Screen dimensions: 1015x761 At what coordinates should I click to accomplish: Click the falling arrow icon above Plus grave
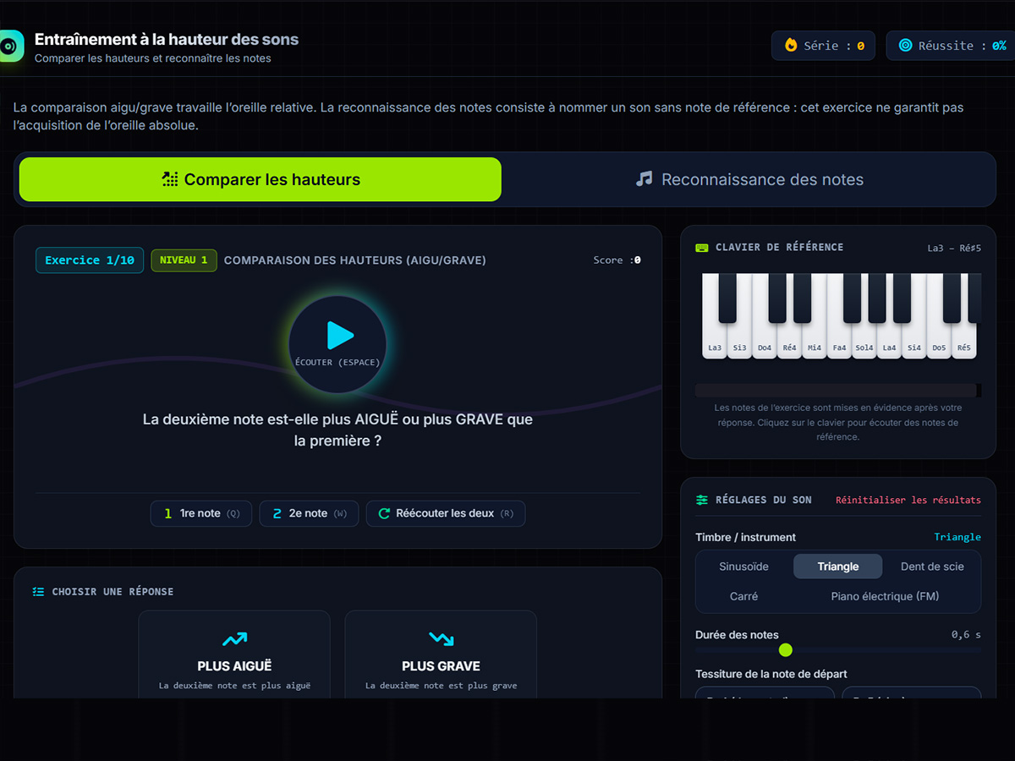(441, 639)
